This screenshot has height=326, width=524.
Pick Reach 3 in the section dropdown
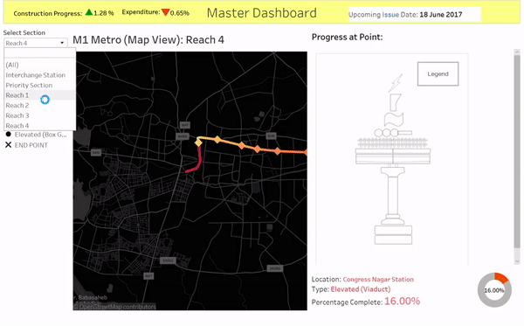point(40,115)
